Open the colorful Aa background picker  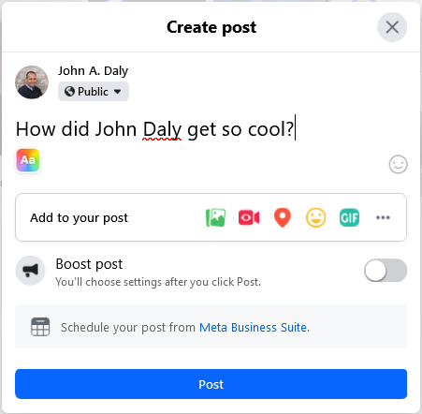[x=28, y=160]
